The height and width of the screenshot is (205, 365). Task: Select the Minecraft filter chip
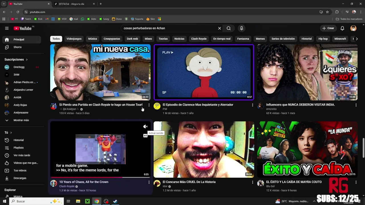[x=340, y=39]
